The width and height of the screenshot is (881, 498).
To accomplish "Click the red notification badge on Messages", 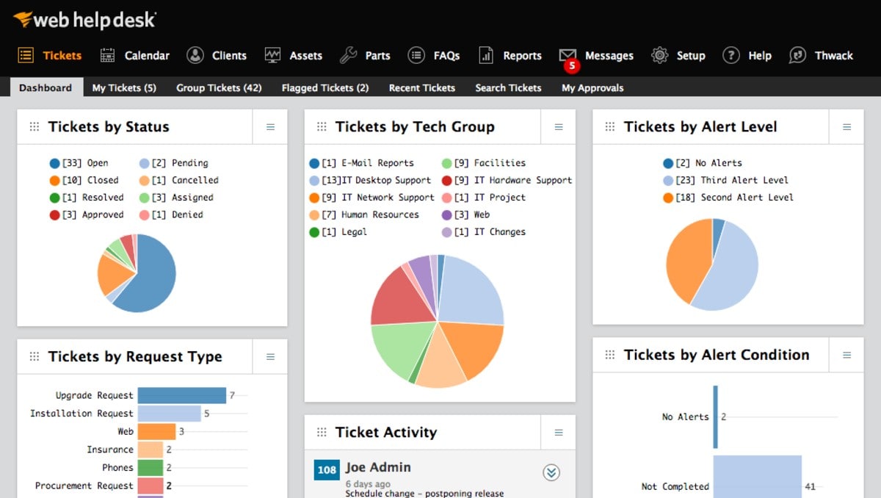I will (571, 66).
